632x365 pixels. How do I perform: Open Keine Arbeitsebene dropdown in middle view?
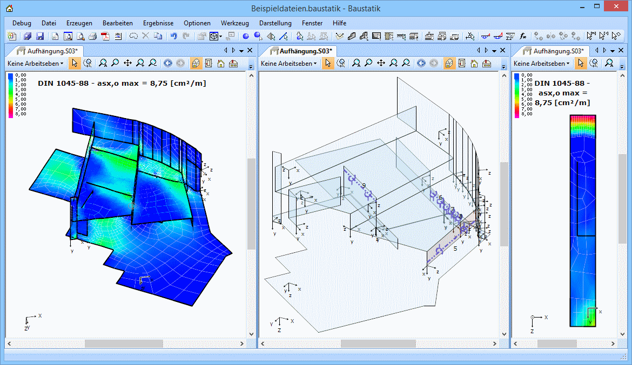(288, 63)
